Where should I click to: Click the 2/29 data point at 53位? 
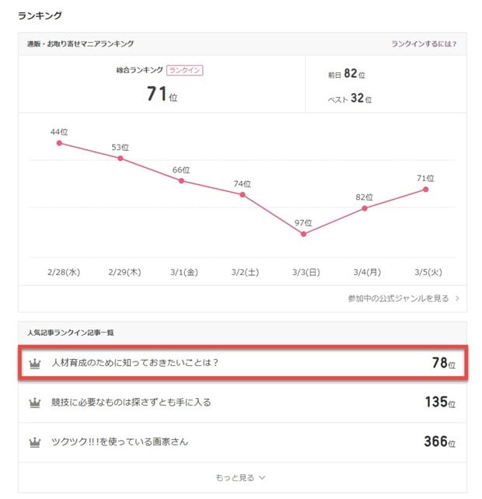(120, 158)
